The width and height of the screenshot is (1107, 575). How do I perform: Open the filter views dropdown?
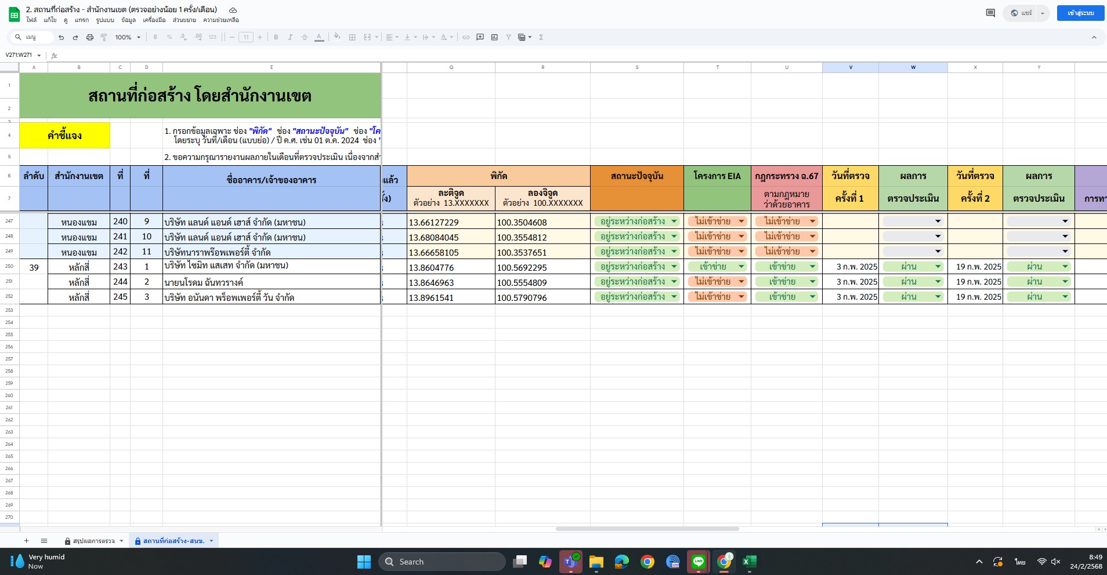(x=524, y=37)
